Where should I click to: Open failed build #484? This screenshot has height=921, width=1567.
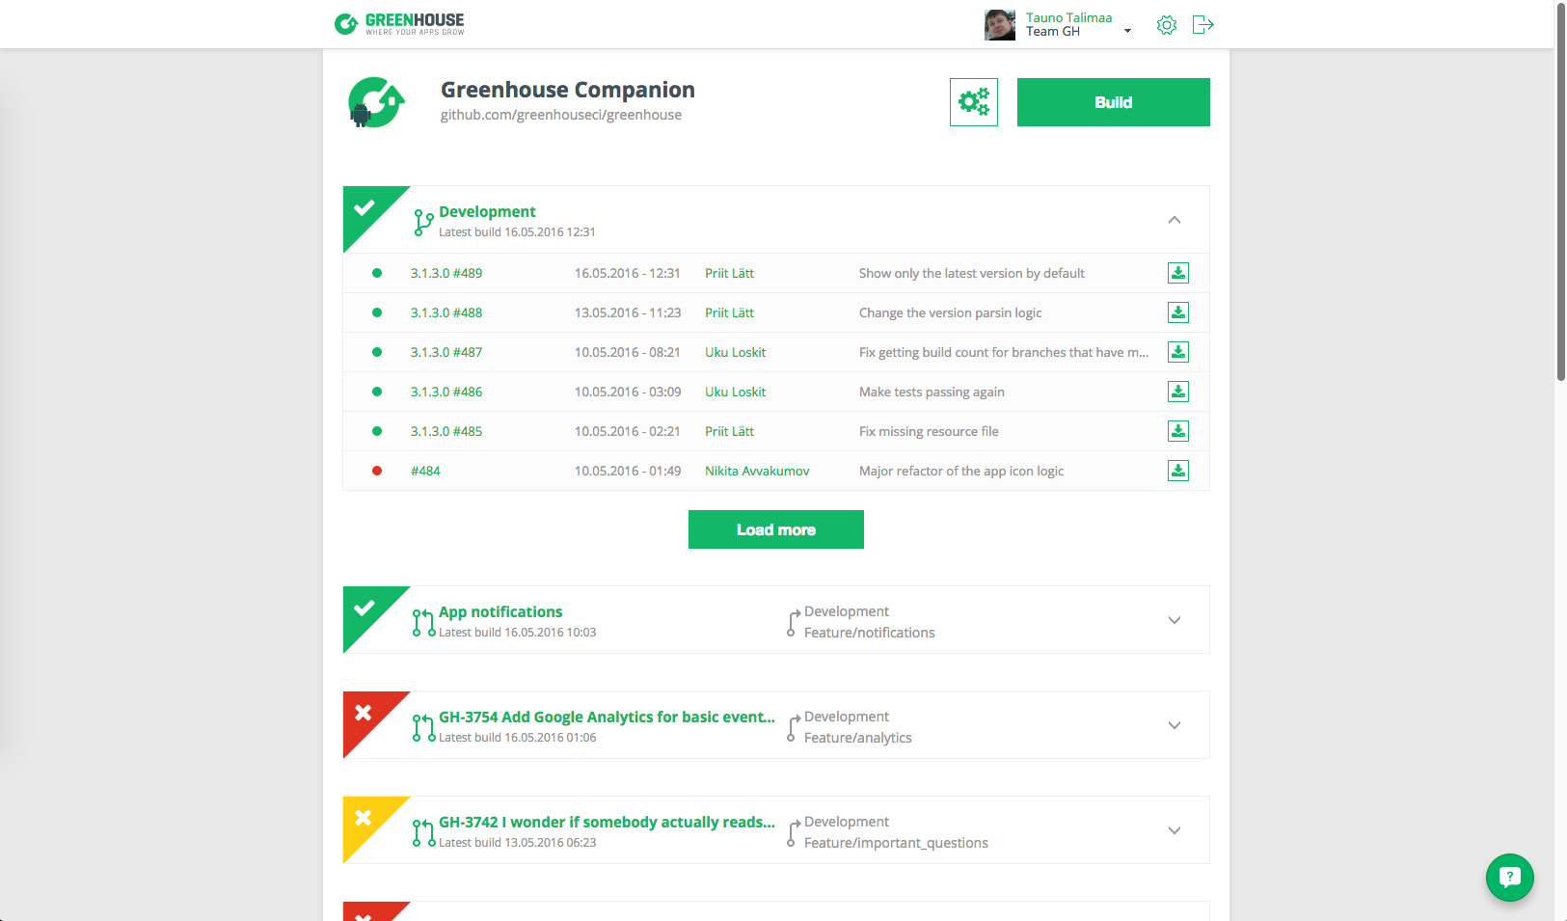tap(425, 471)
